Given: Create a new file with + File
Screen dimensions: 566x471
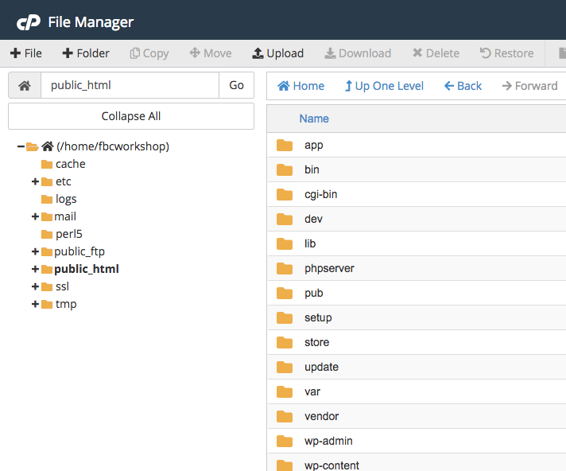Looking at the screenshot, I should [x=26, y=53].
